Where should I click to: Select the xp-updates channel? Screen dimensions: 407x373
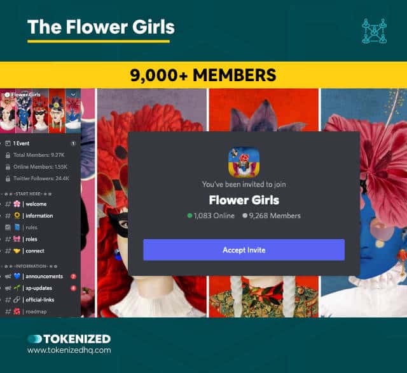(39, 288)
